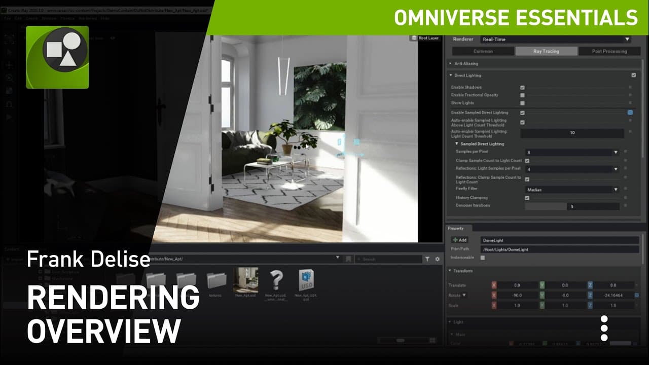
Task: Click the reset dot beside Samples per Pixel
Action: [625, 152]
